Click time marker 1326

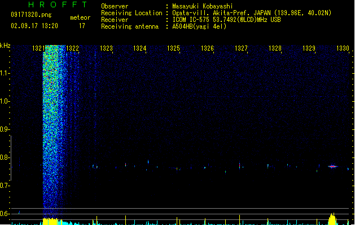[207, 48]
